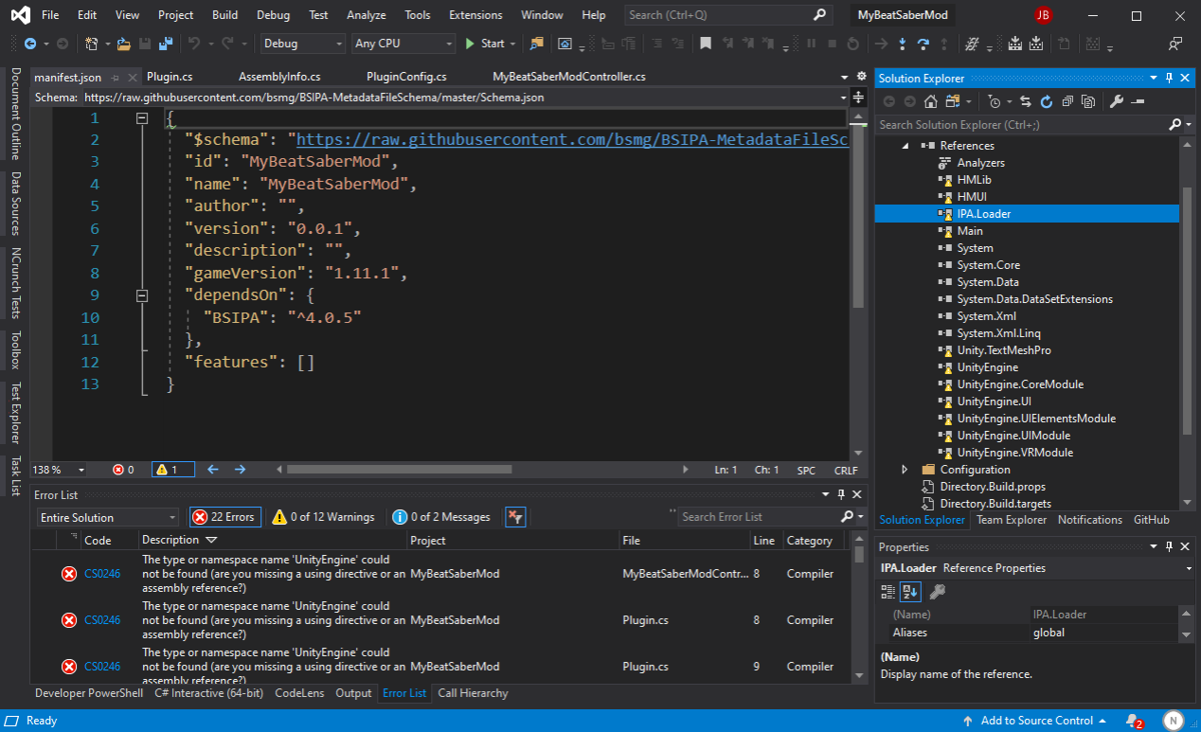Open Properties wrench icon in Solution Explorer

(x=1117, y=101)
